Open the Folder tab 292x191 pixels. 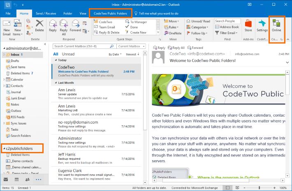pyautogui.click(x=68, y=14)
